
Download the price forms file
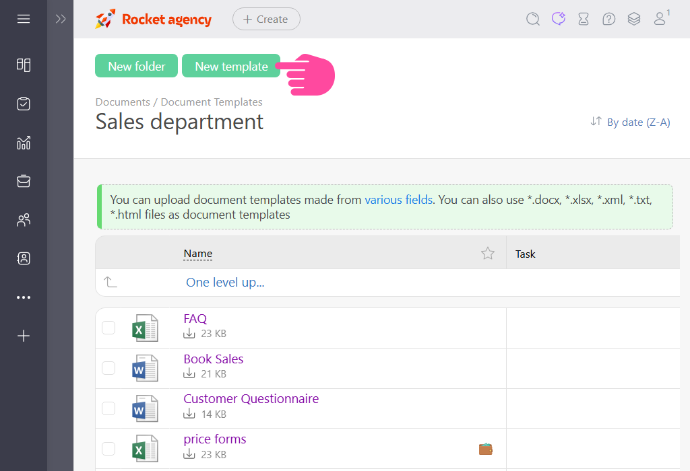tap(189, 454)
